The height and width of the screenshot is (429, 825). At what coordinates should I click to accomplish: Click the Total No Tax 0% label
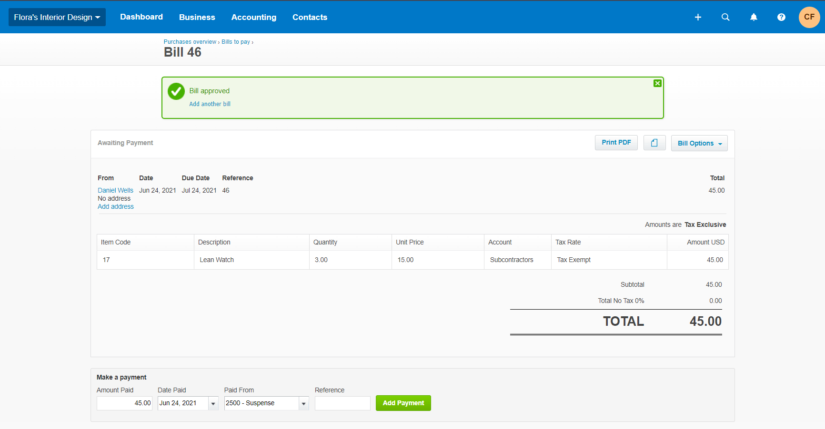[621, 301]
